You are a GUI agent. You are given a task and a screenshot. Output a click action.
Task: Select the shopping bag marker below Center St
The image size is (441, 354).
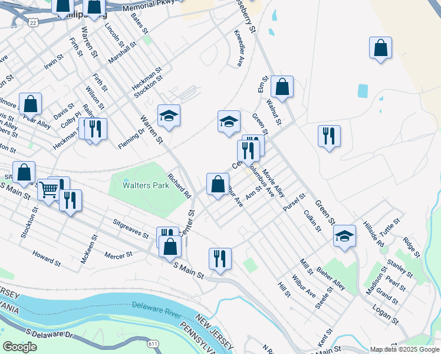[170, 246]
